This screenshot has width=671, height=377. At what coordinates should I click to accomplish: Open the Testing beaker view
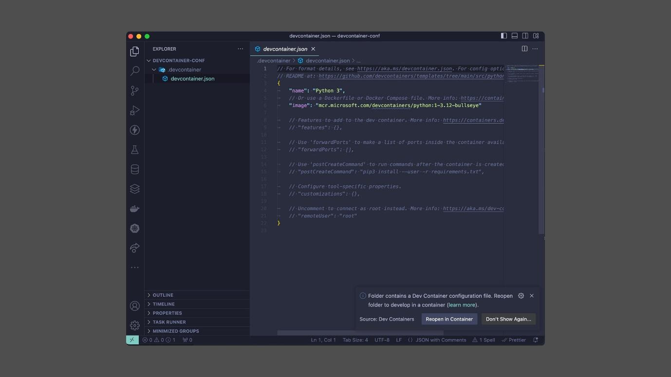[x=134, y=149]
